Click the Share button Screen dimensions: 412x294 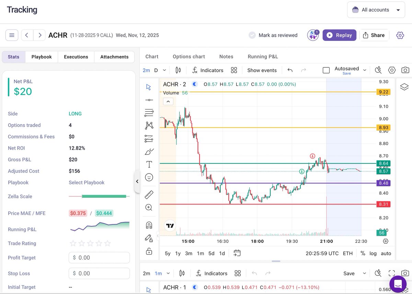click(x=374, y=35)
